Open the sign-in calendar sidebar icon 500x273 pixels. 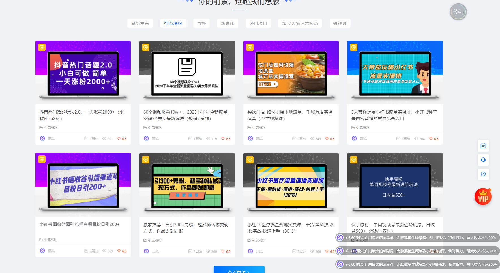tap(483, 146)
